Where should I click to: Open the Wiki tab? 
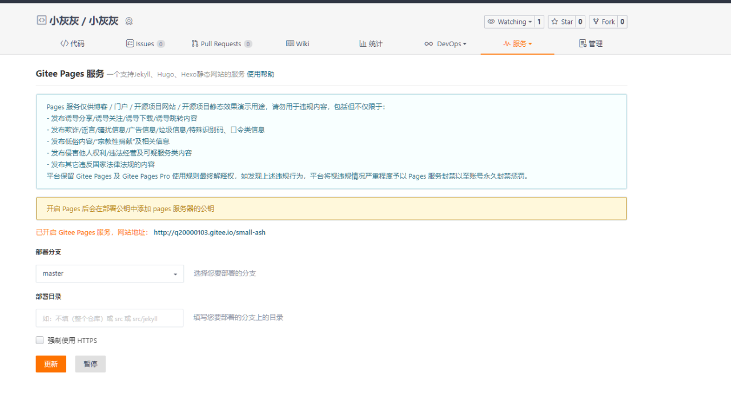(x=298, y=44)
